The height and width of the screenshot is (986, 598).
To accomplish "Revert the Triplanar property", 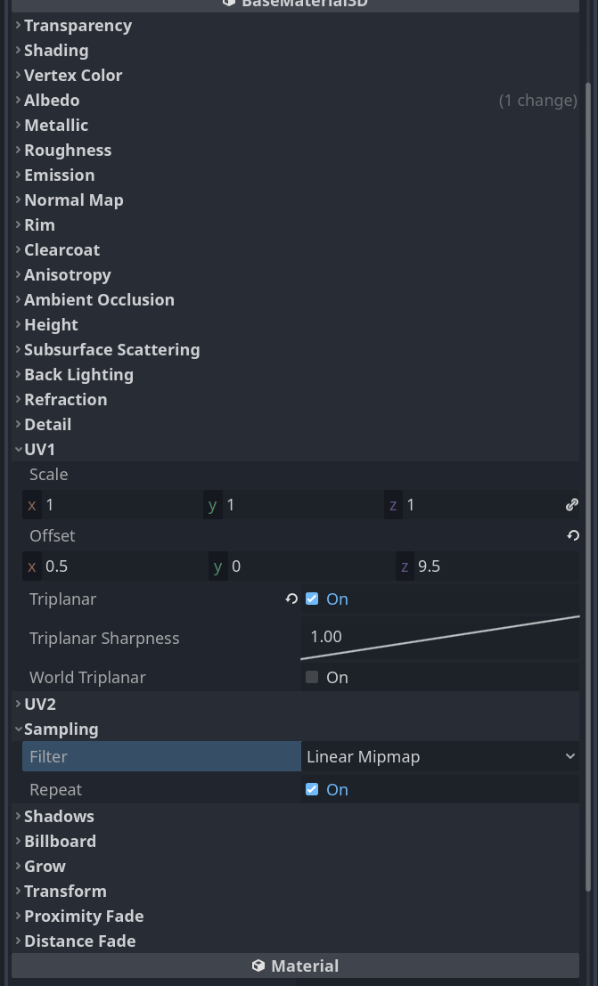I will point(291,599).
